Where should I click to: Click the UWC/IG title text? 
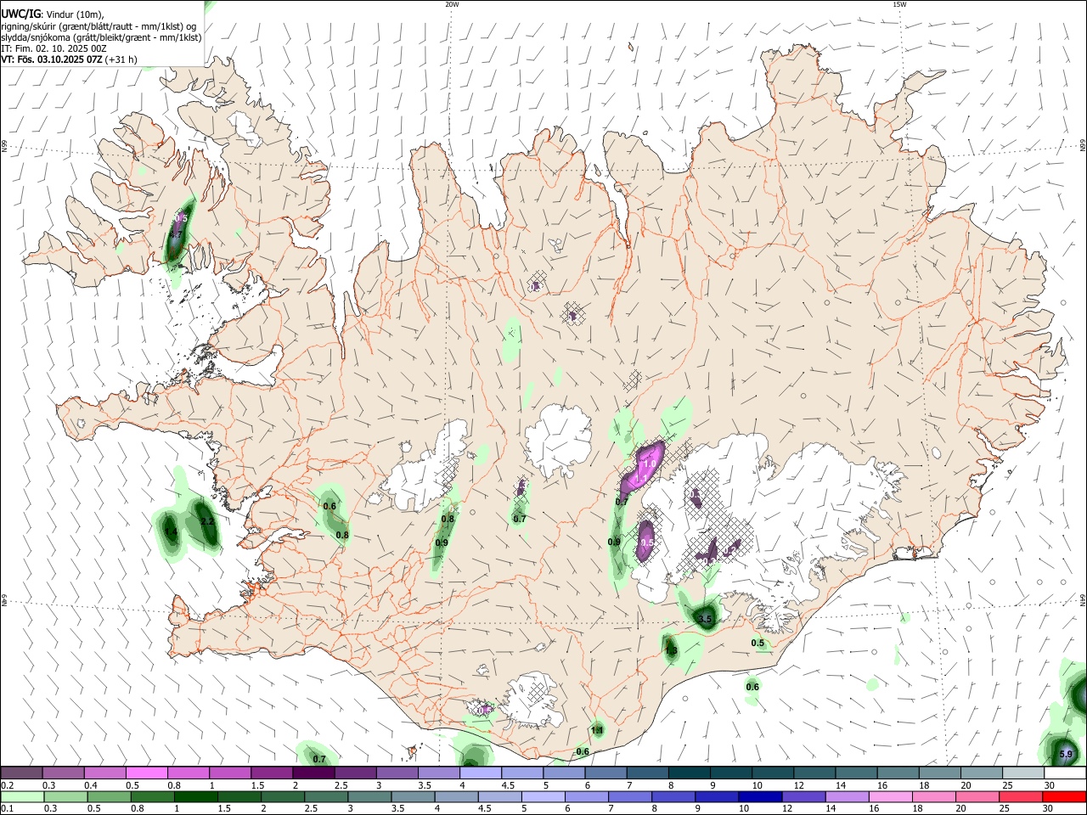(21, 14)
